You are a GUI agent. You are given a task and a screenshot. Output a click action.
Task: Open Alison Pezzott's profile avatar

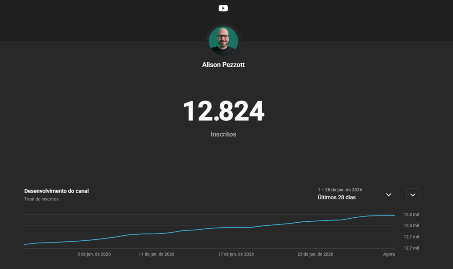[x=223, y=41]
